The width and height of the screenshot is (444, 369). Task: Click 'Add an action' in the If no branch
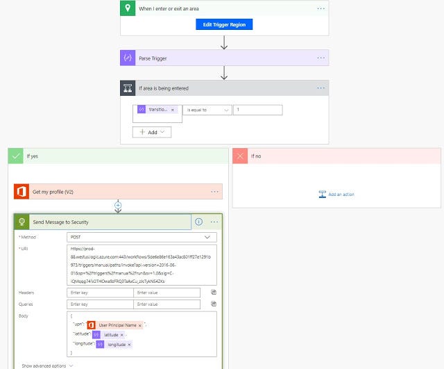tap(336, 195)
